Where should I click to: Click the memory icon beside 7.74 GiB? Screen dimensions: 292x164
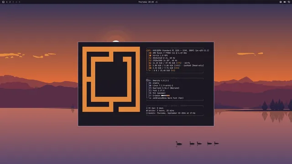tap(150, 68)
